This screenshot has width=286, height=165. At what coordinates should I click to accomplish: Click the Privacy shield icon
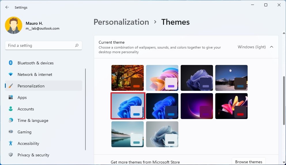click(11, 155)
